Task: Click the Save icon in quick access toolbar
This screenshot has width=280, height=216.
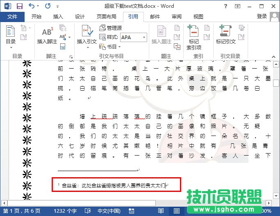Action: point(19,6)
